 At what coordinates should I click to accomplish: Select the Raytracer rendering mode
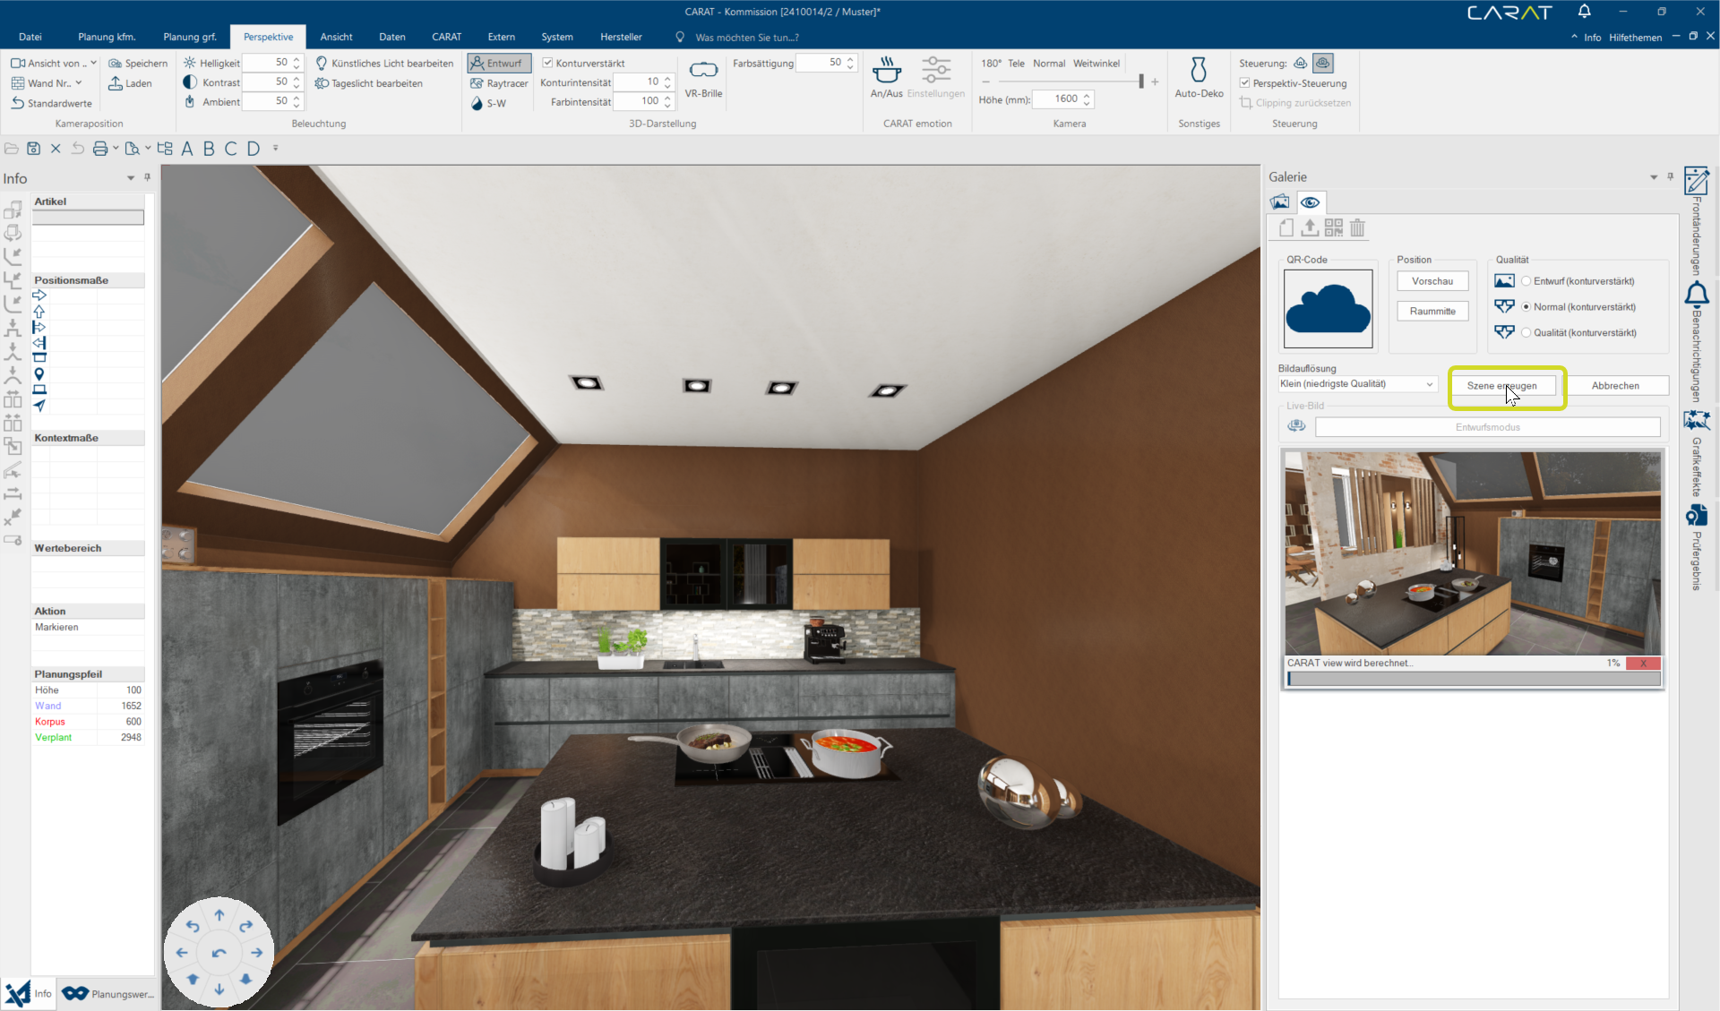point(499,83)
